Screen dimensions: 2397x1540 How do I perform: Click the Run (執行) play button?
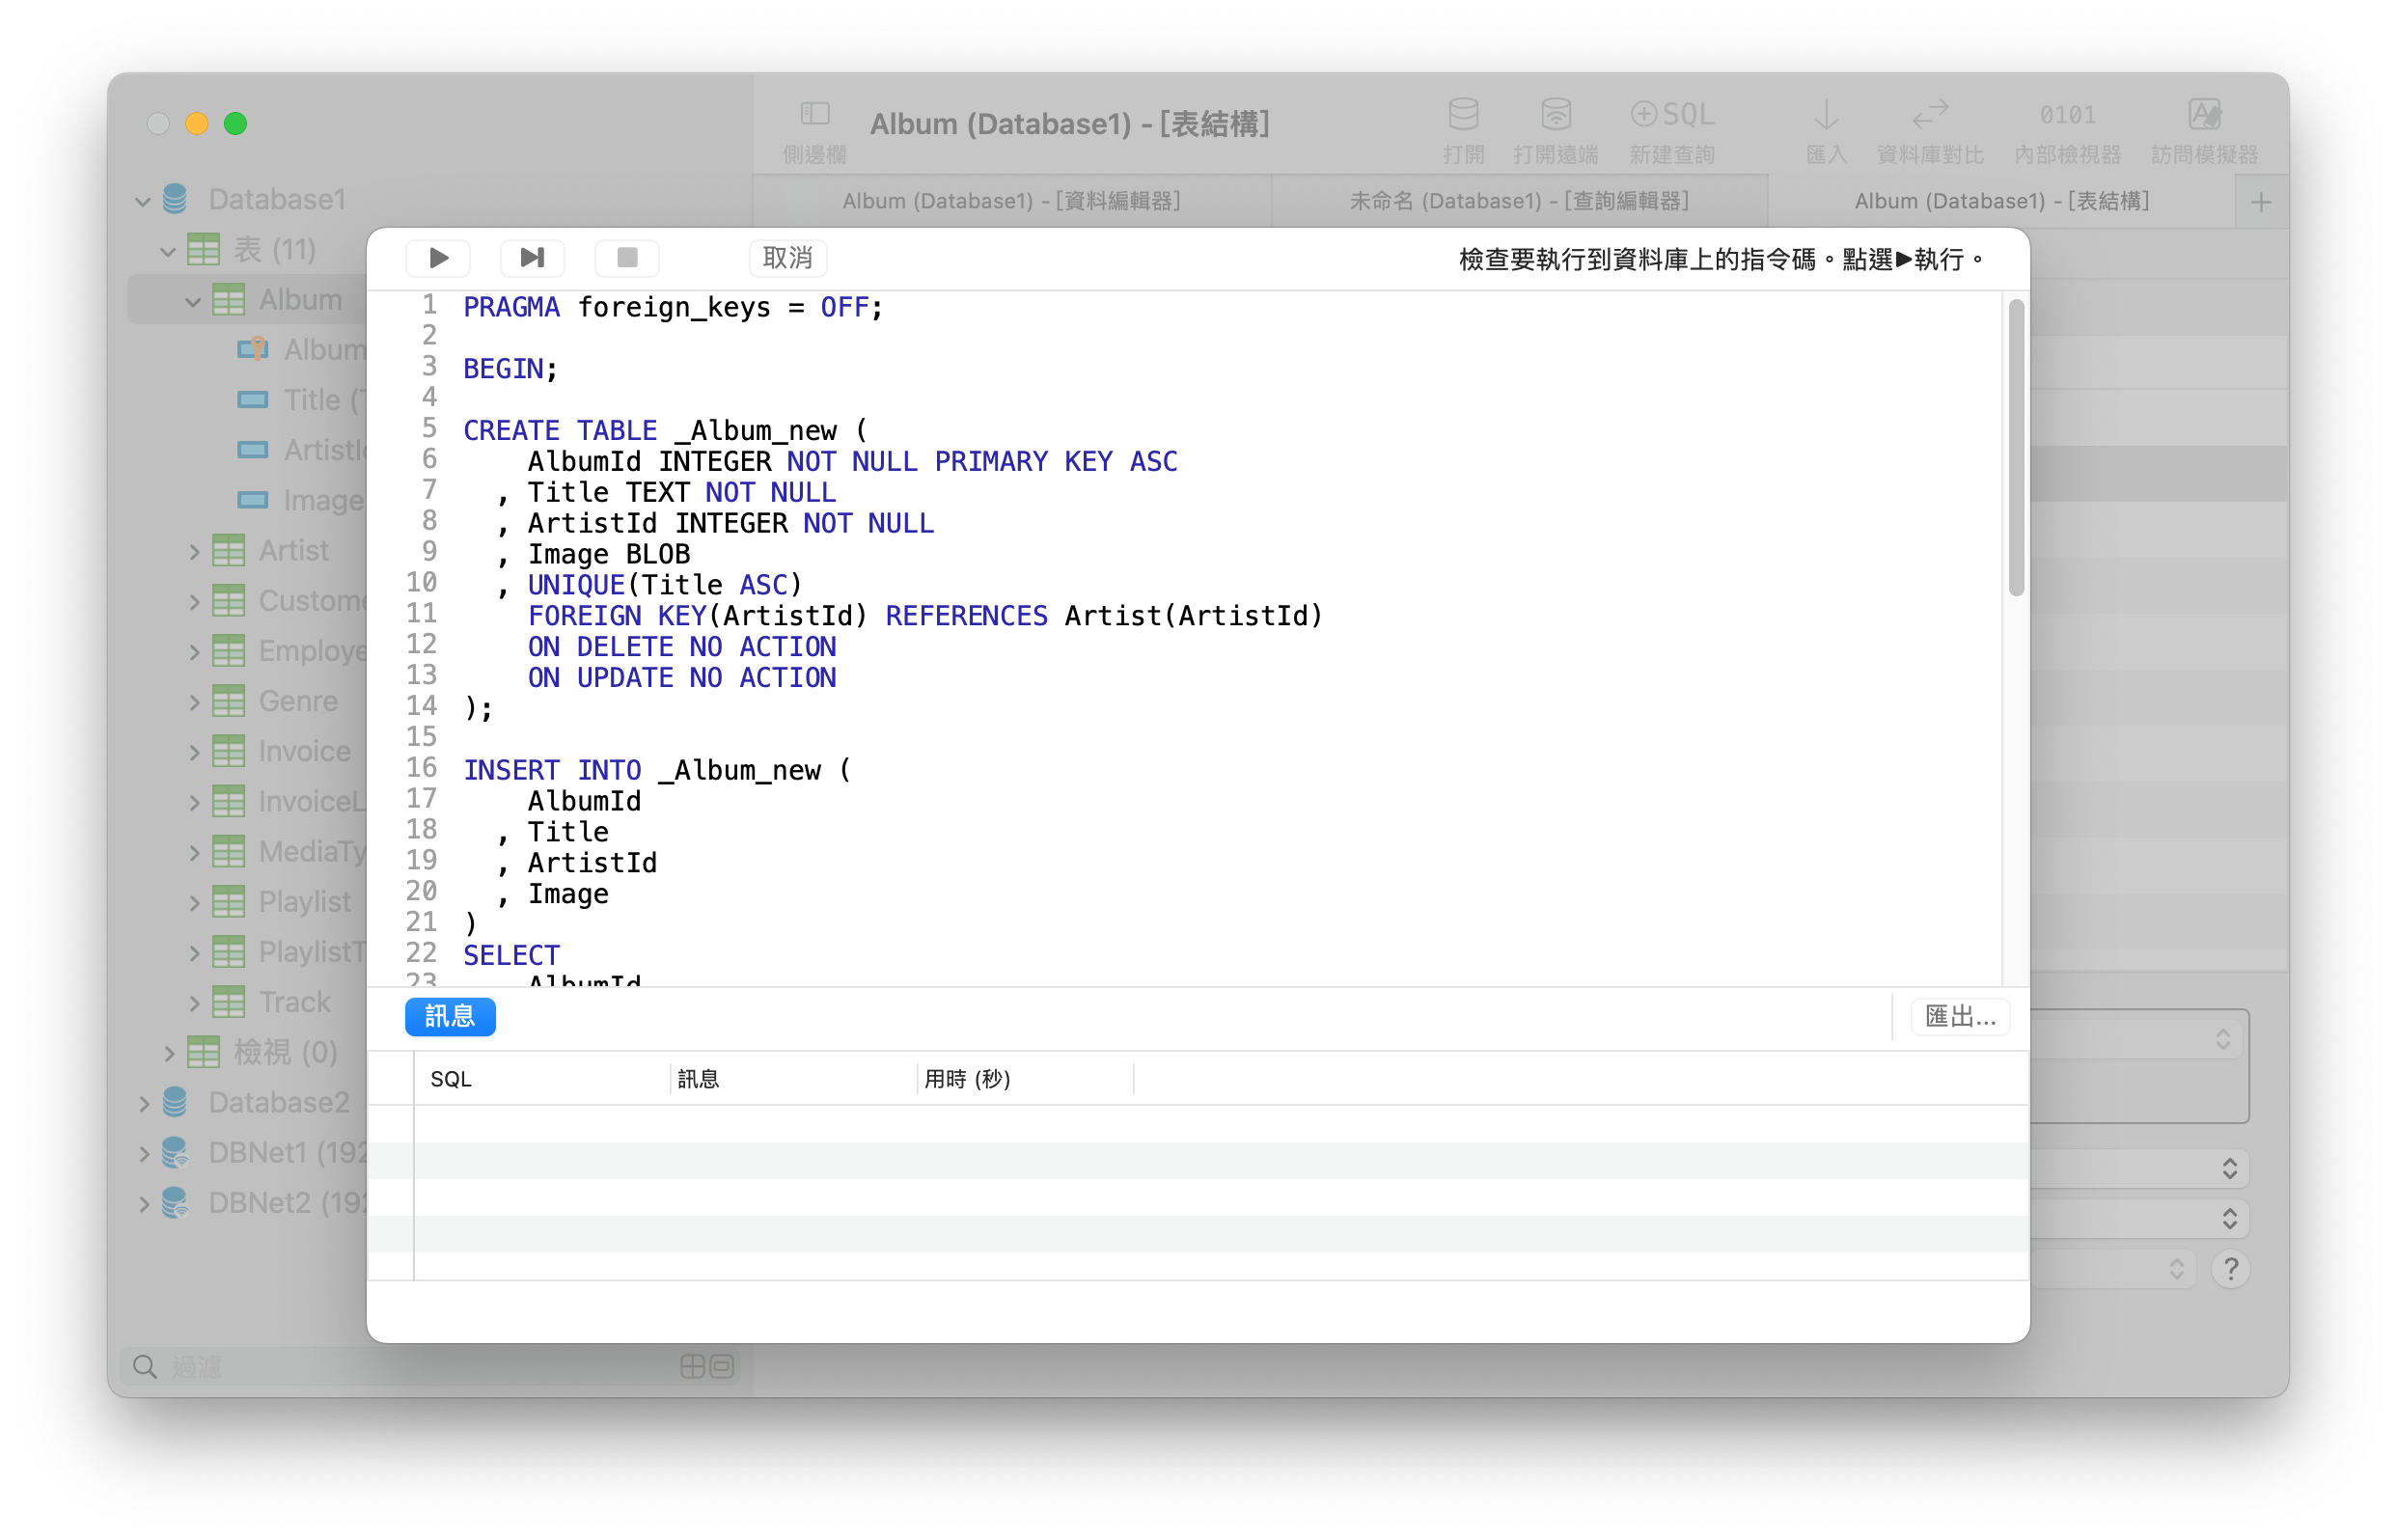(x=438, y=259)
